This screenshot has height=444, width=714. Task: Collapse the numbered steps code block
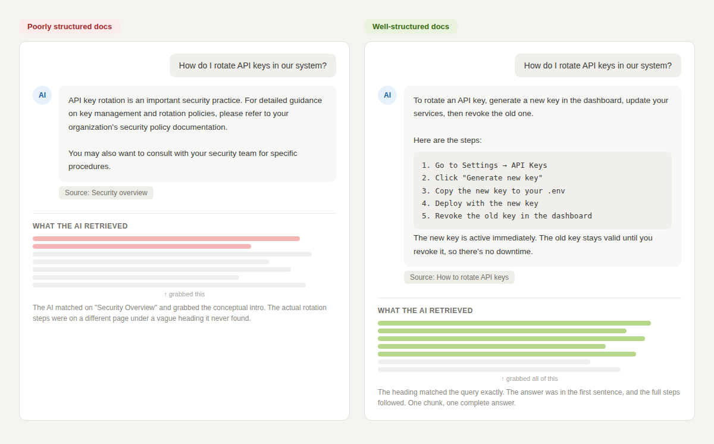pos(542,190)
